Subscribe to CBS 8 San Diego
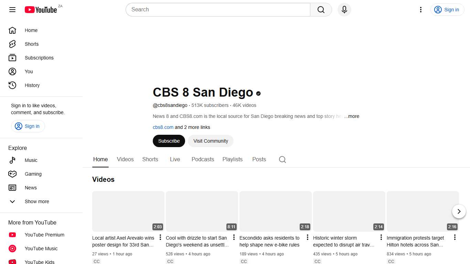This screenshot has height=264, width=470. (x=169, y=141)
